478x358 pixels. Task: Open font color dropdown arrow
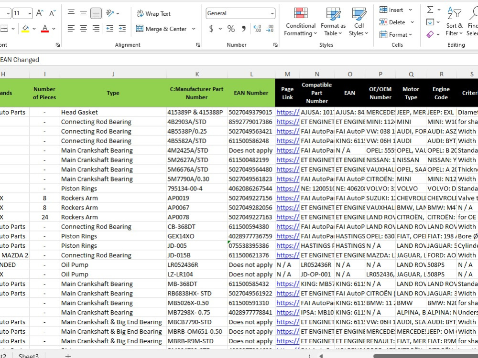click(54, 29)
